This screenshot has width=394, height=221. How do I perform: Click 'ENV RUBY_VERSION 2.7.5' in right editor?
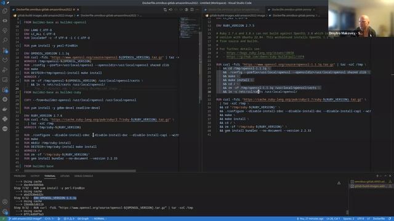[x=235, y=26]
